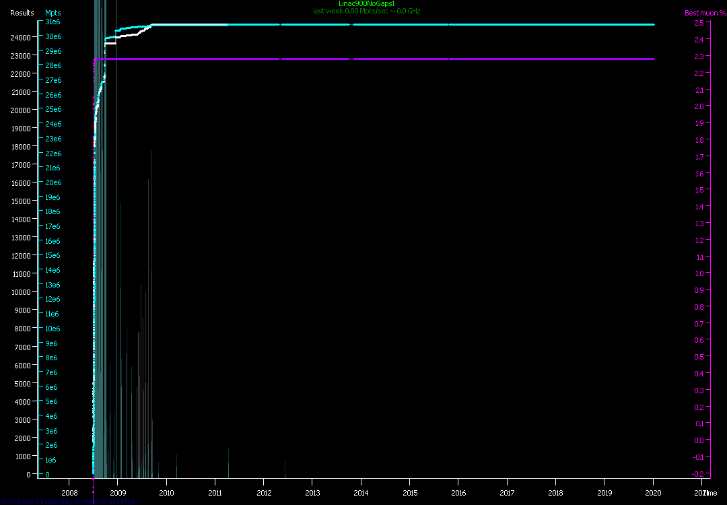Select the 2008 year tick label
The width and height of the screenshot is (727, 505).
click(68, 493)
